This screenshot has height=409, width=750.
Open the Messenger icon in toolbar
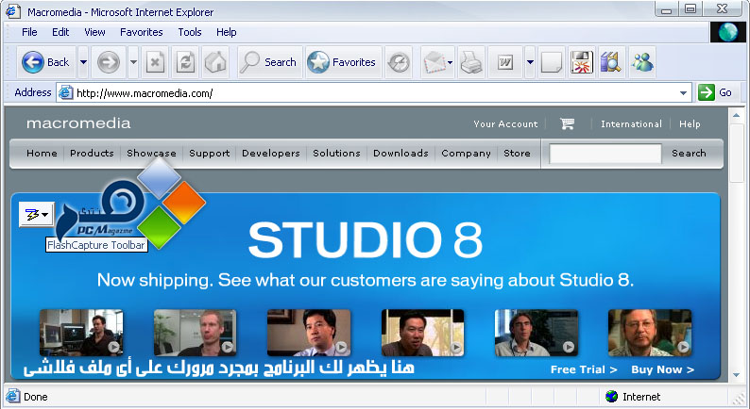click(x=642, y=62)
